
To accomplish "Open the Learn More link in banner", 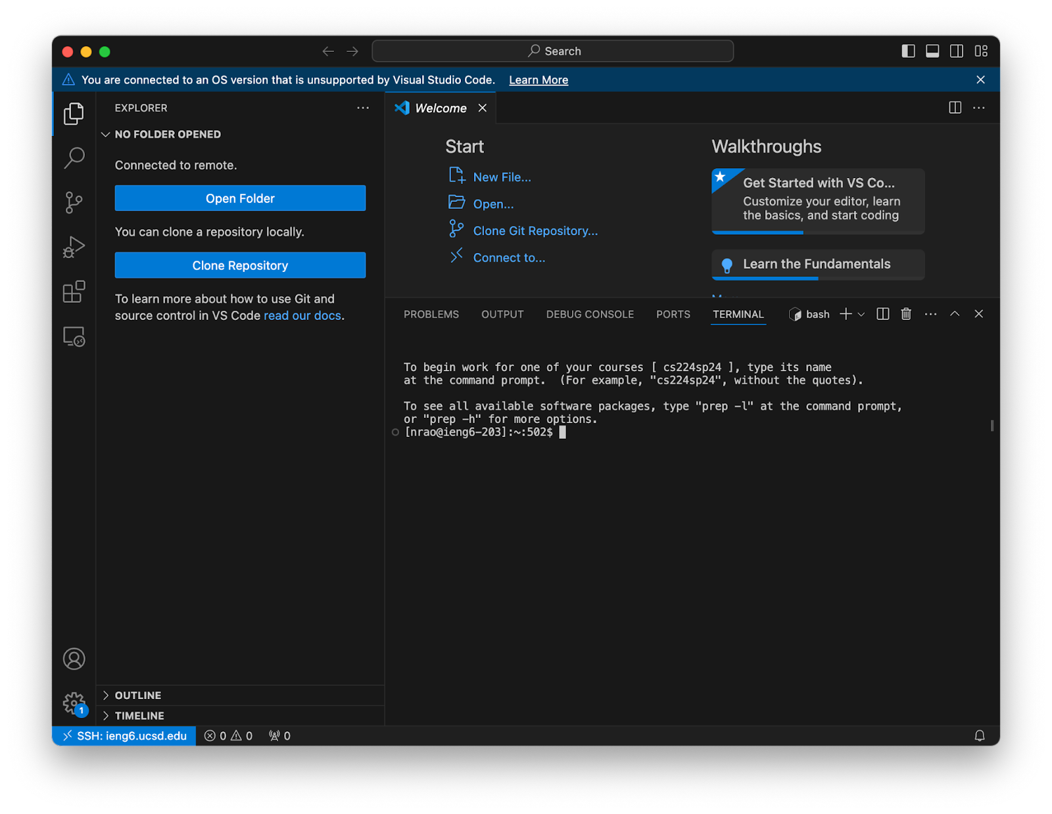I will coord(538,80).
